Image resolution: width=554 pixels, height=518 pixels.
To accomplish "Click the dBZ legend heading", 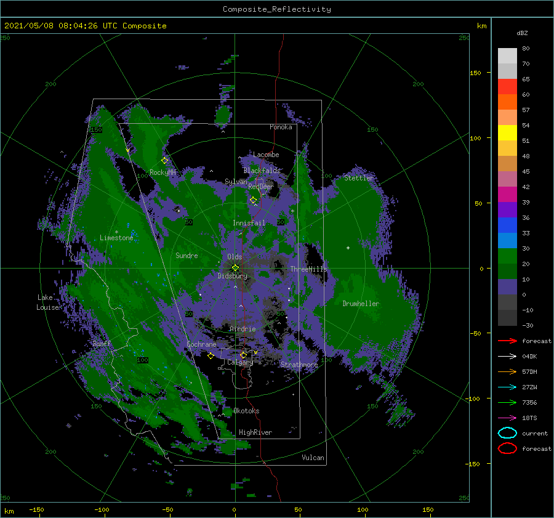I will pyautogui.click(x=522, y=33).
